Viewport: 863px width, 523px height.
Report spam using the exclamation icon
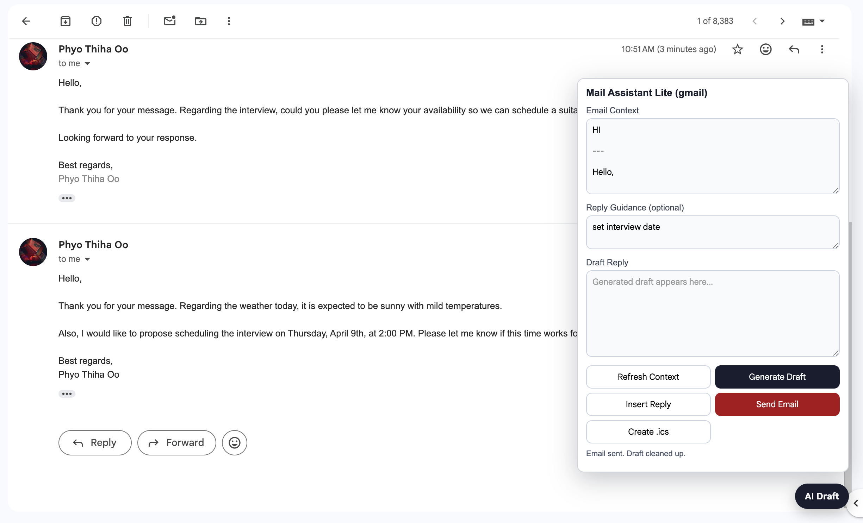(x=96, y=21)
